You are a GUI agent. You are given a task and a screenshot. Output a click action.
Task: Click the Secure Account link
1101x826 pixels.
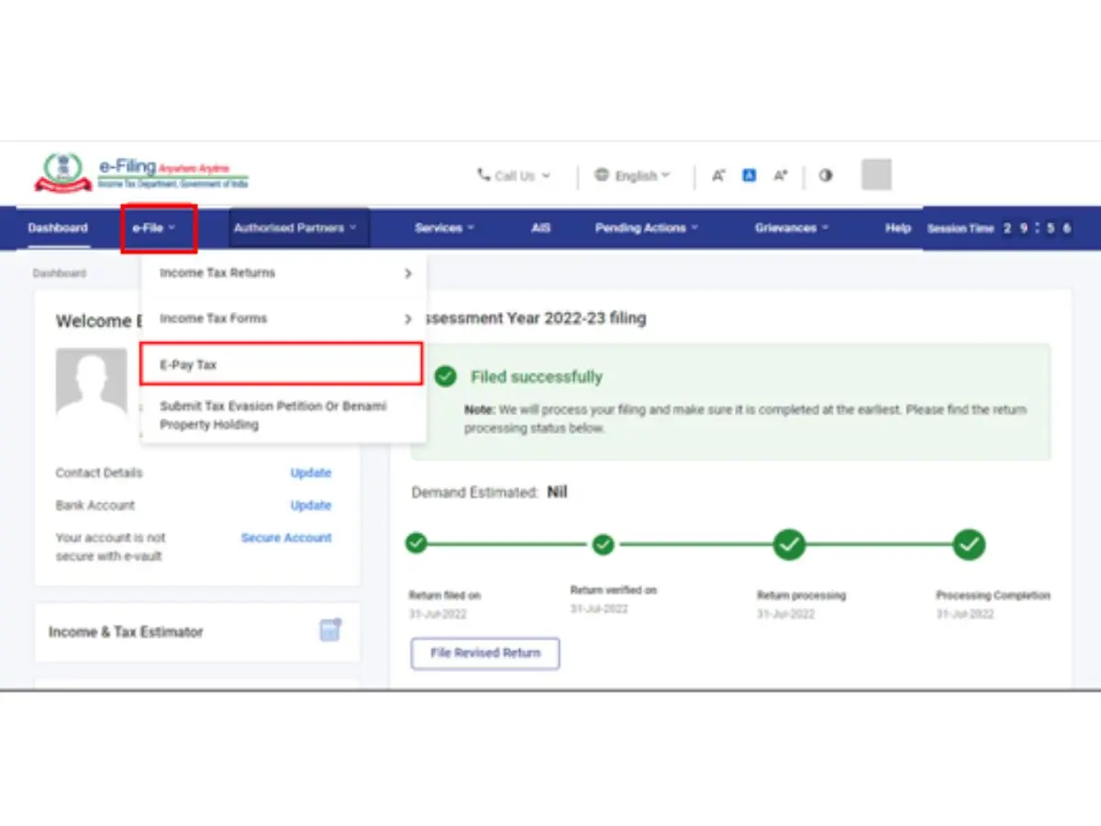tap(286, 538)
